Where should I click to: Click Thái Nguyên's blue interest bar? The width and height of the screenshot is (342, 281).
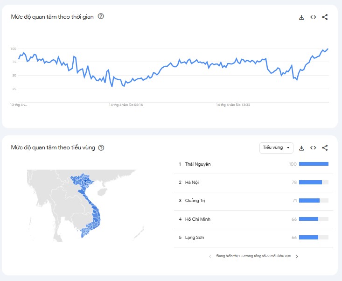coord(314,164)
